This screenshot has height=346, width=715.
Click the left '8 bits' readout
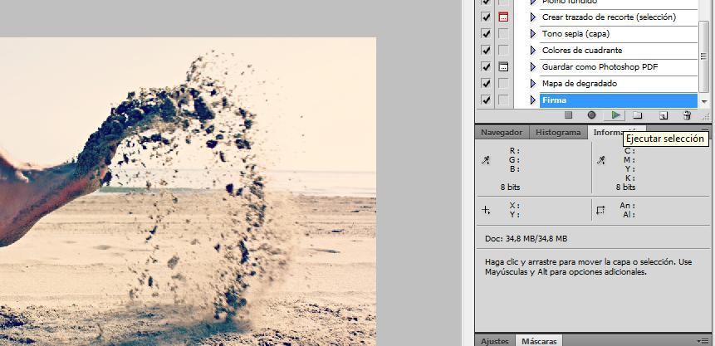pyautogui.click(x=510, y=187)
